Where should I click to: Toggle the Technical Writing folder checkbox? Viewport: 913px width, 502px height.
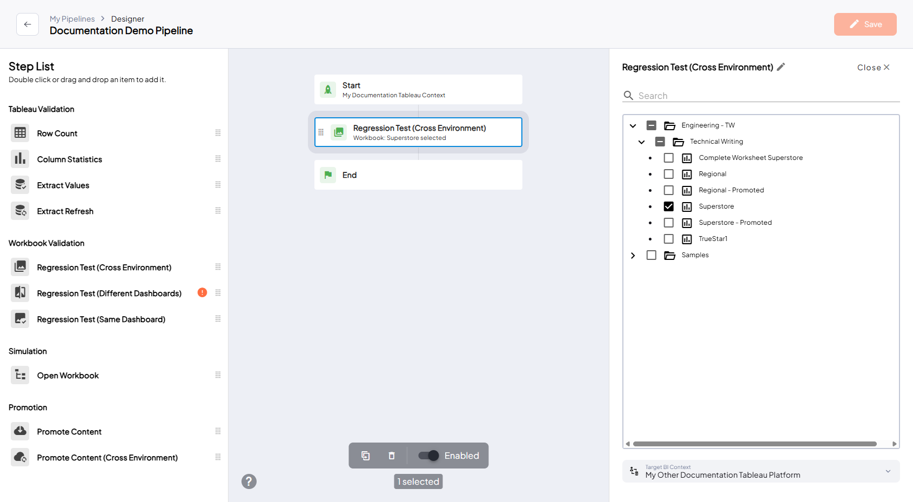660,142
